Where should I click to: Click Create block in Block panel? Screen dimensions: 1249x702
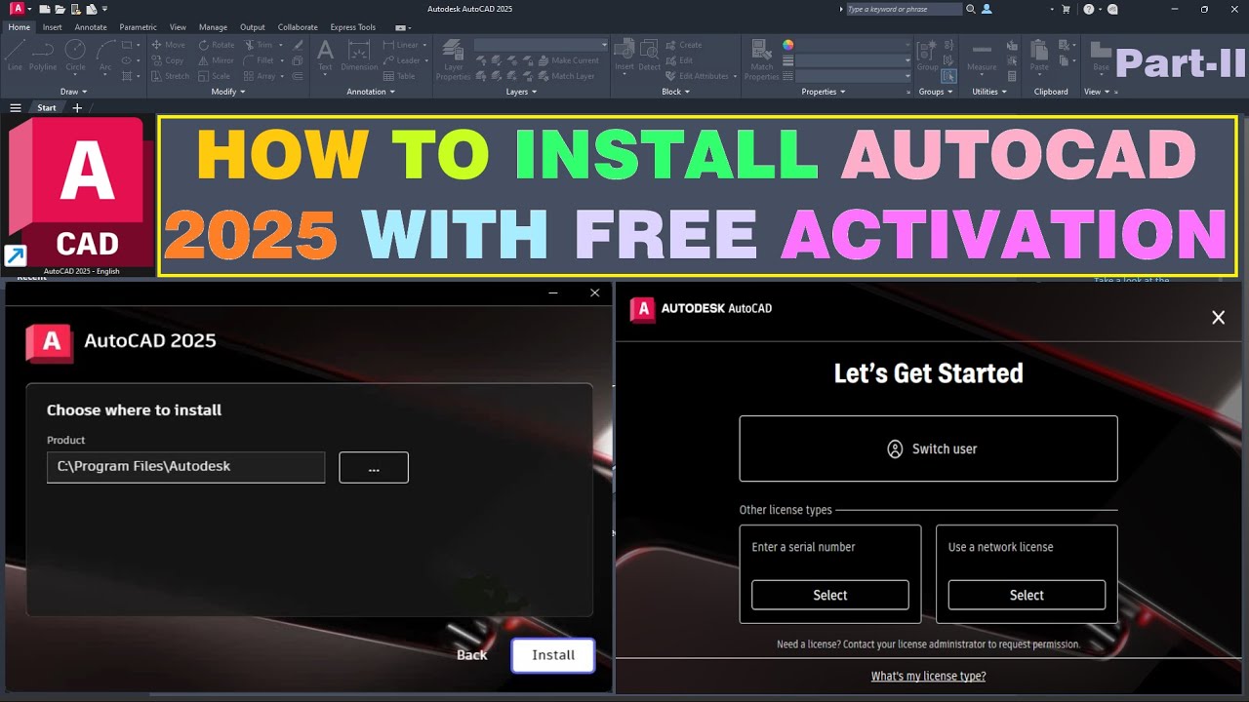tap(684, 45)
